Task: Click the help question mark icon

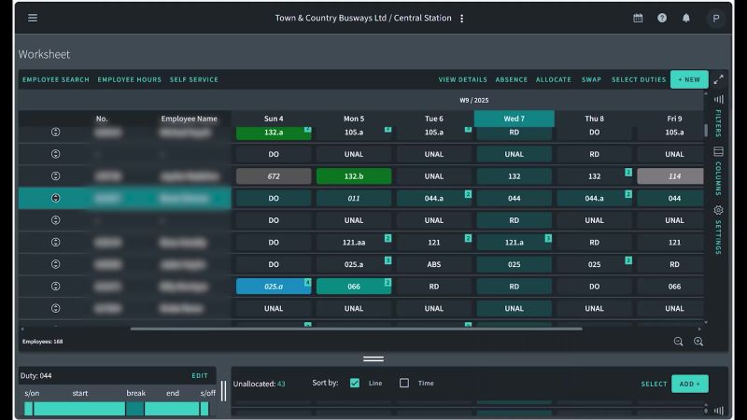Action: tap(662, 18)
